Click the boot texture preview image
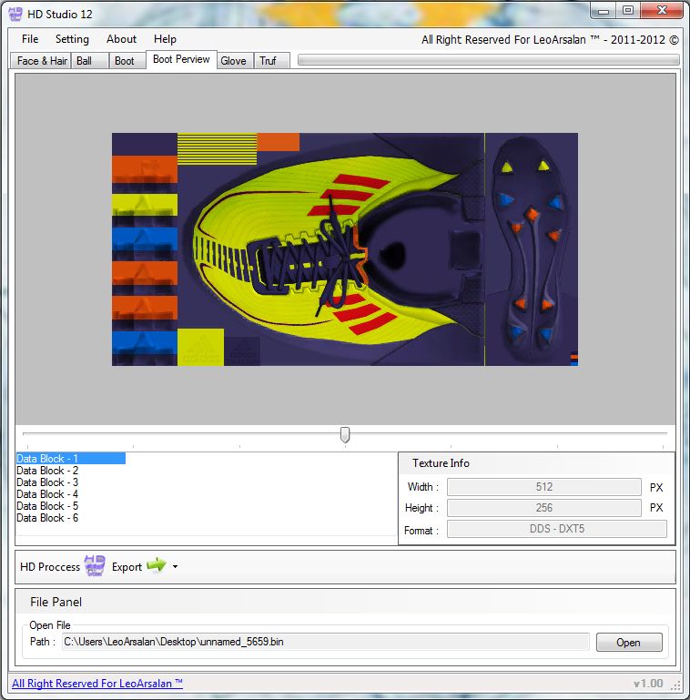Screen dimensions: 690x700 pyautogui.click(x=345, y=249)
